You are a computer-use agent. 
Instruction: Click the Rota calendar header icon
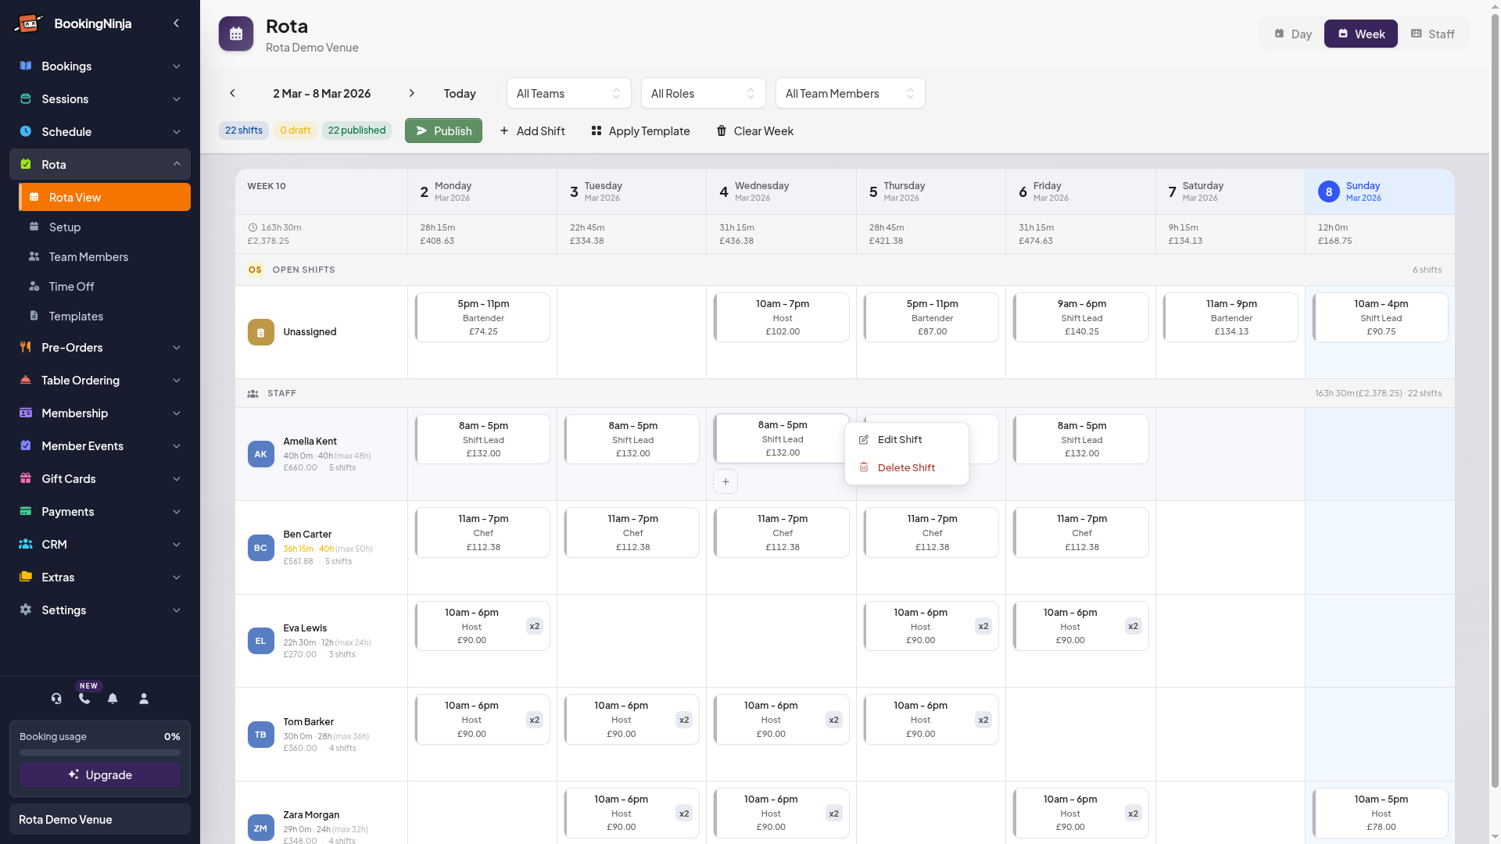[236, 34]
